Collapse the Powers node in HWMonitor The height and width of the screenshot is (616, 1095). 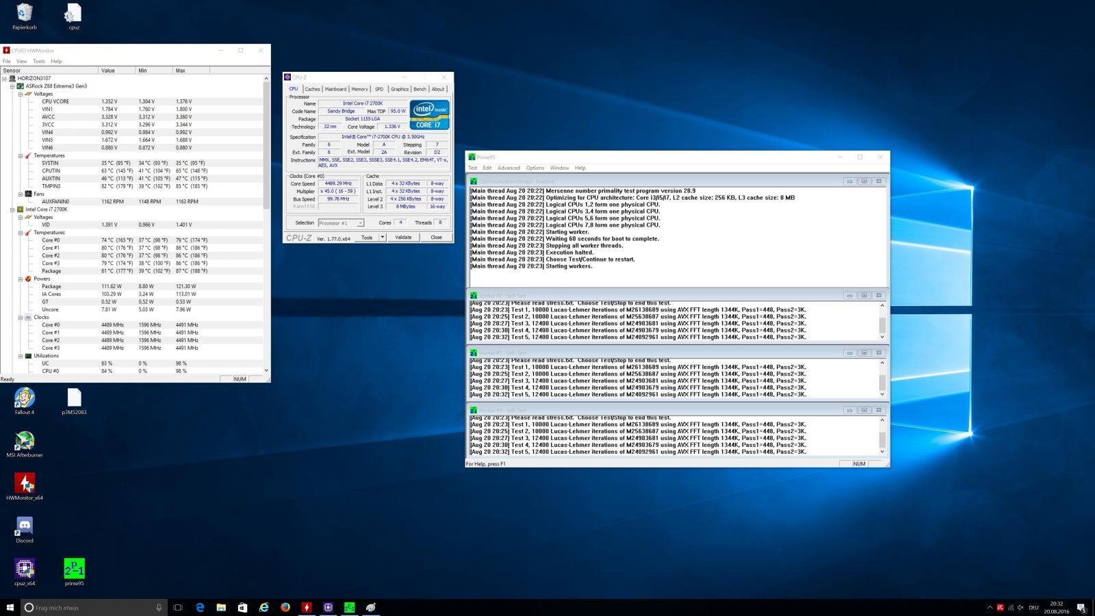[x=20, y=279]
